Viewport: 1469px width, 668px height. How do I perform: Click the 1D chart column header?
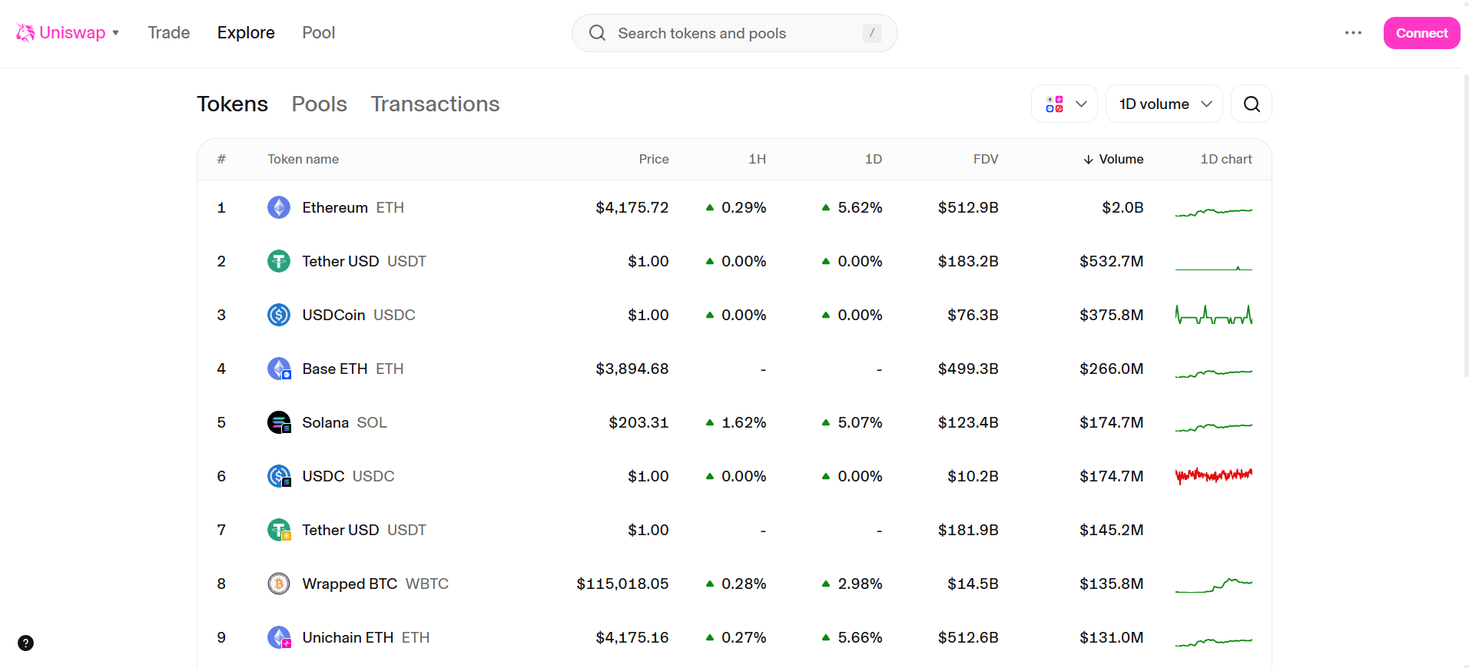click(1226, 159)
